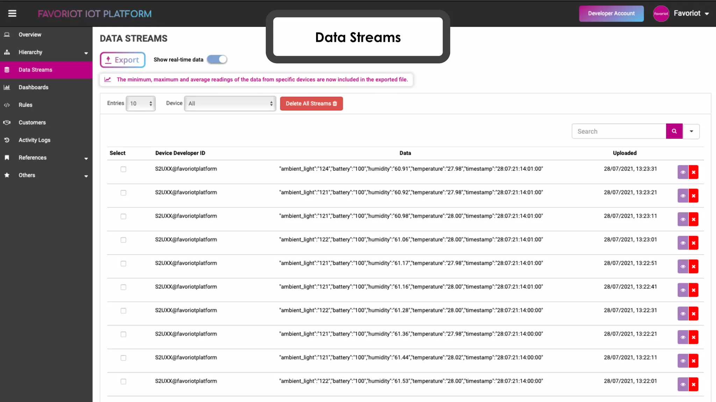
Task: Delete stream uploaded at 13:22:21
Action: [694, 337]
